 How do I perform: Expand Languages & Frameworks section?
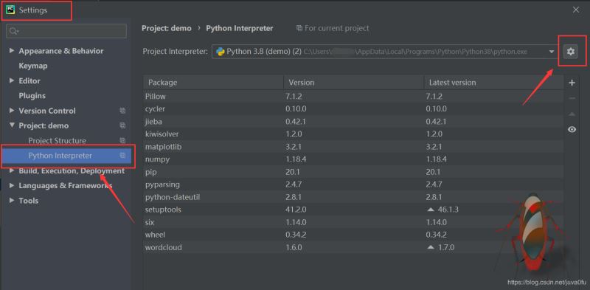point(12,186)
